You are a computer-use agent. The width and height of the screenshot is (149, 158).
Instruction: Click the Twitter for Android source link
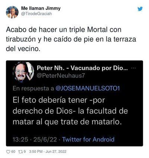[x=88, y=139]
